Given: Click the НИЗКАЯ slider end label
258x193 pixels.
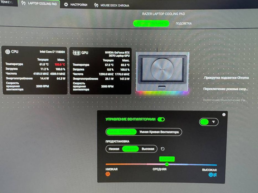Looking at the screenshot, I should (x=111, y=169).
